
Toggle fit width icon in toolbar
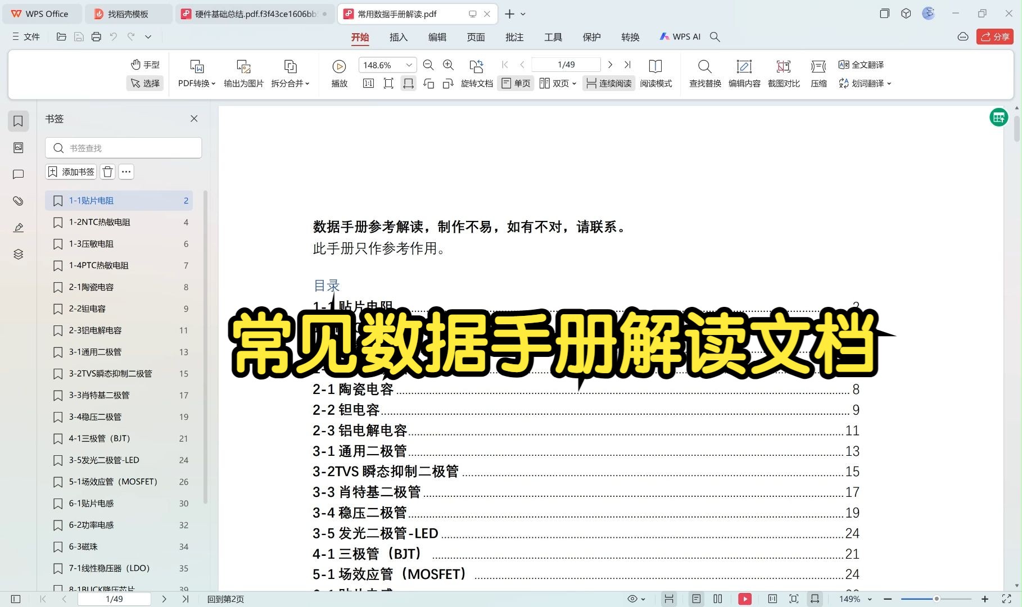coord(409,84)
